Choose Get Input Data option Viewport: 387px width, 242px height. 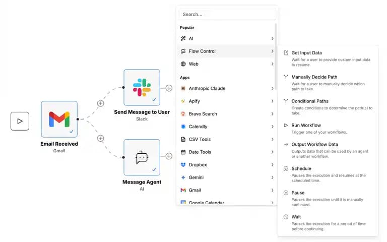pos(328,58)
